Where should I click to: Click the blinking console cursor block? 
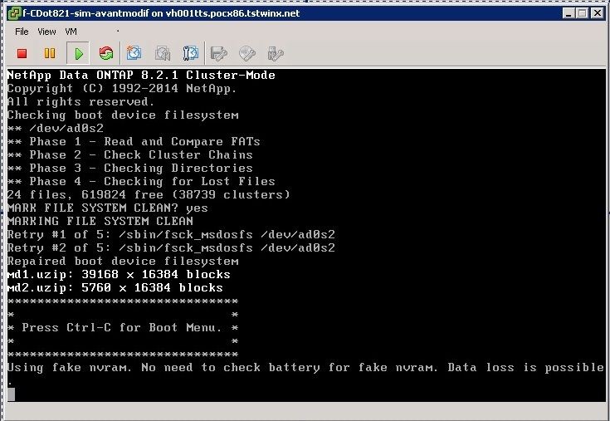point(12,394)
